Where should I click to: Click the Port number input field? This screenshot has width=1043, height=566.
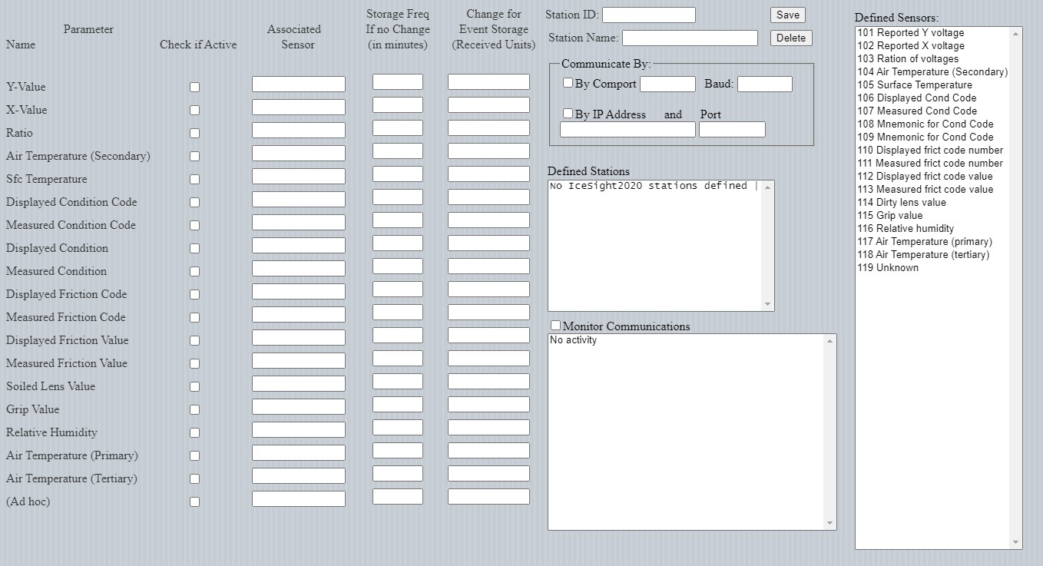pyautogui.click(x=731, y=130)
